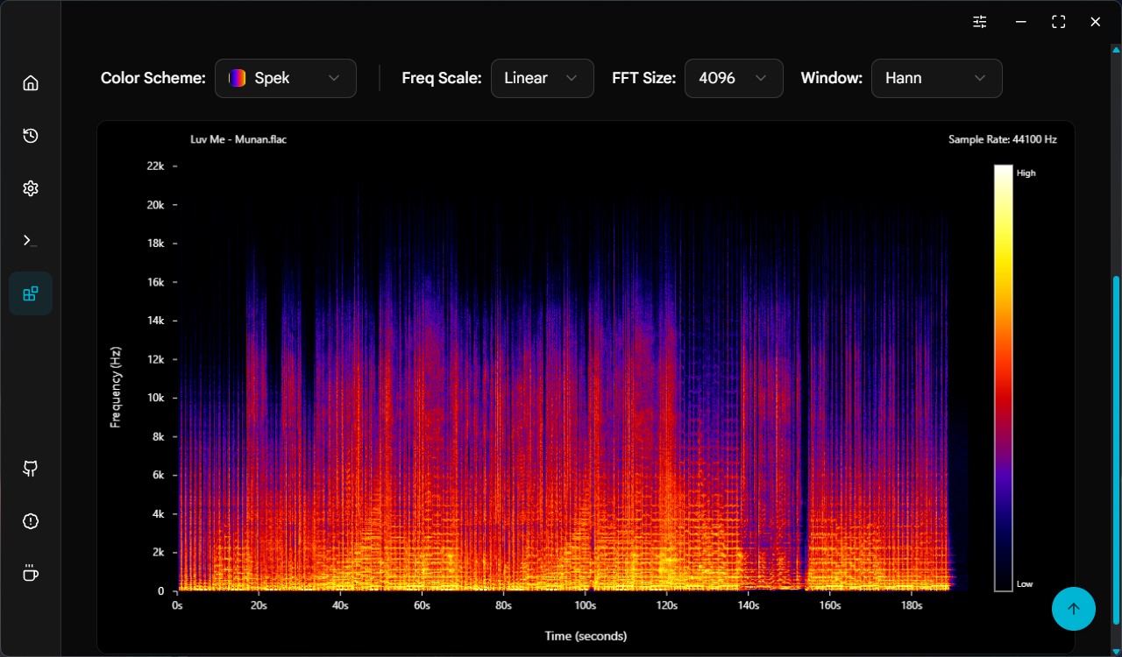Select the audio tools widget icon

coord(31,293)
